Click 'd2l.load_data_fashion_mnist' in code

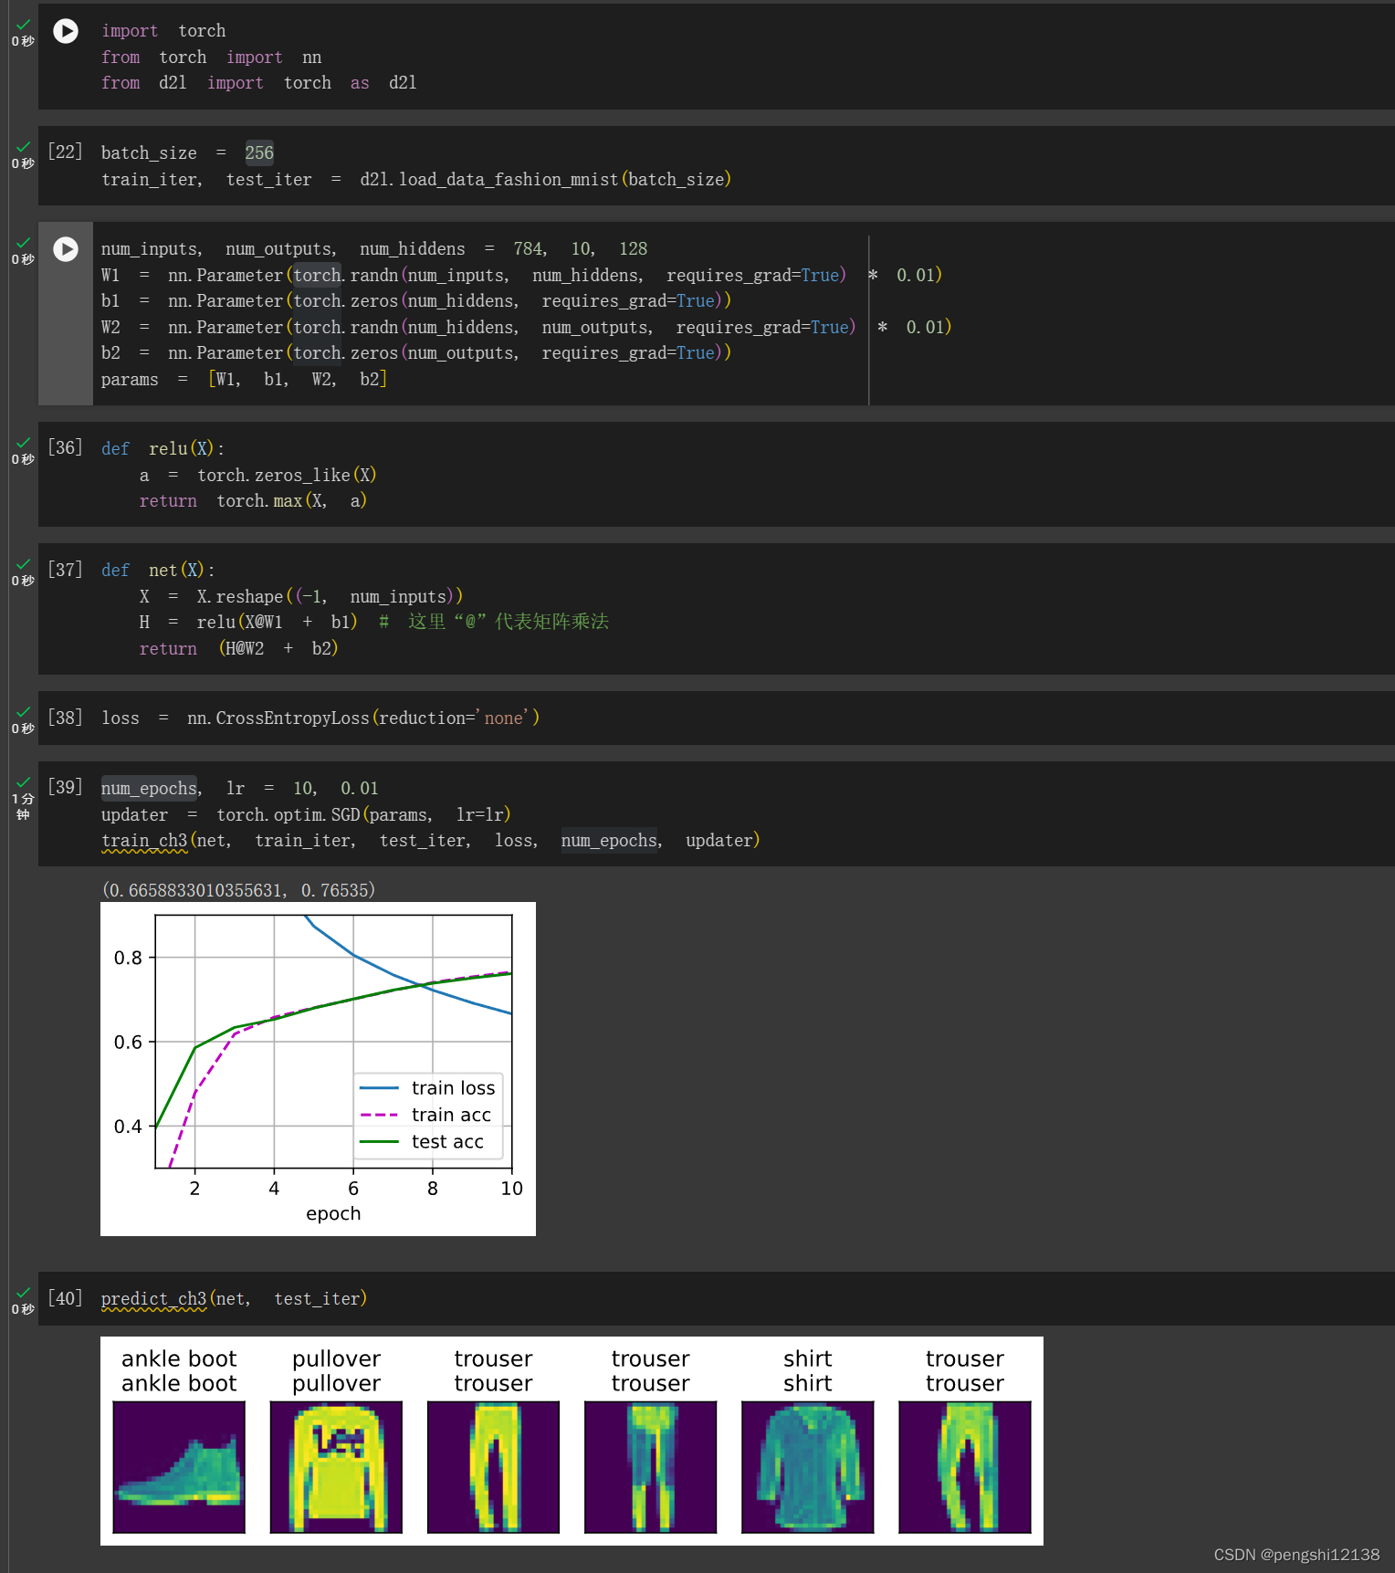coord(489,179)
